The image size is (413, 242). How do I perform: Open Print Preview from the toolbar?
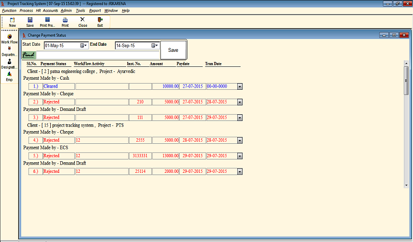click(x=47, y=22)
